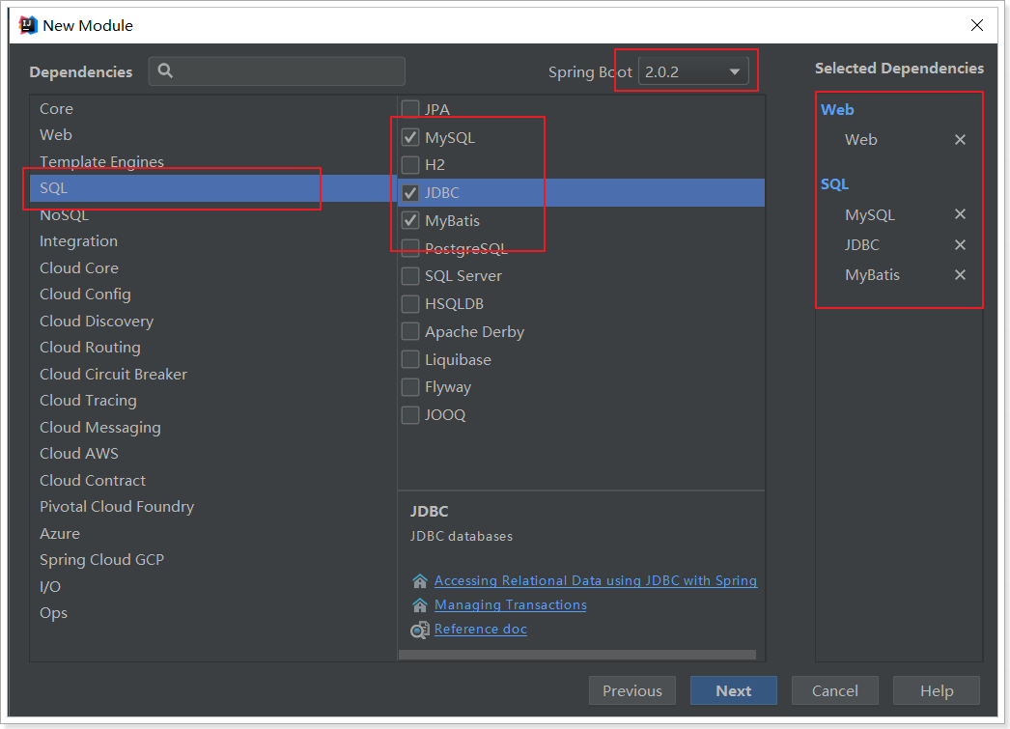Remove JDBC from selected dependencies
Image resolution: width=1010 pixels, height=729 pixels.
pos(960,244)
